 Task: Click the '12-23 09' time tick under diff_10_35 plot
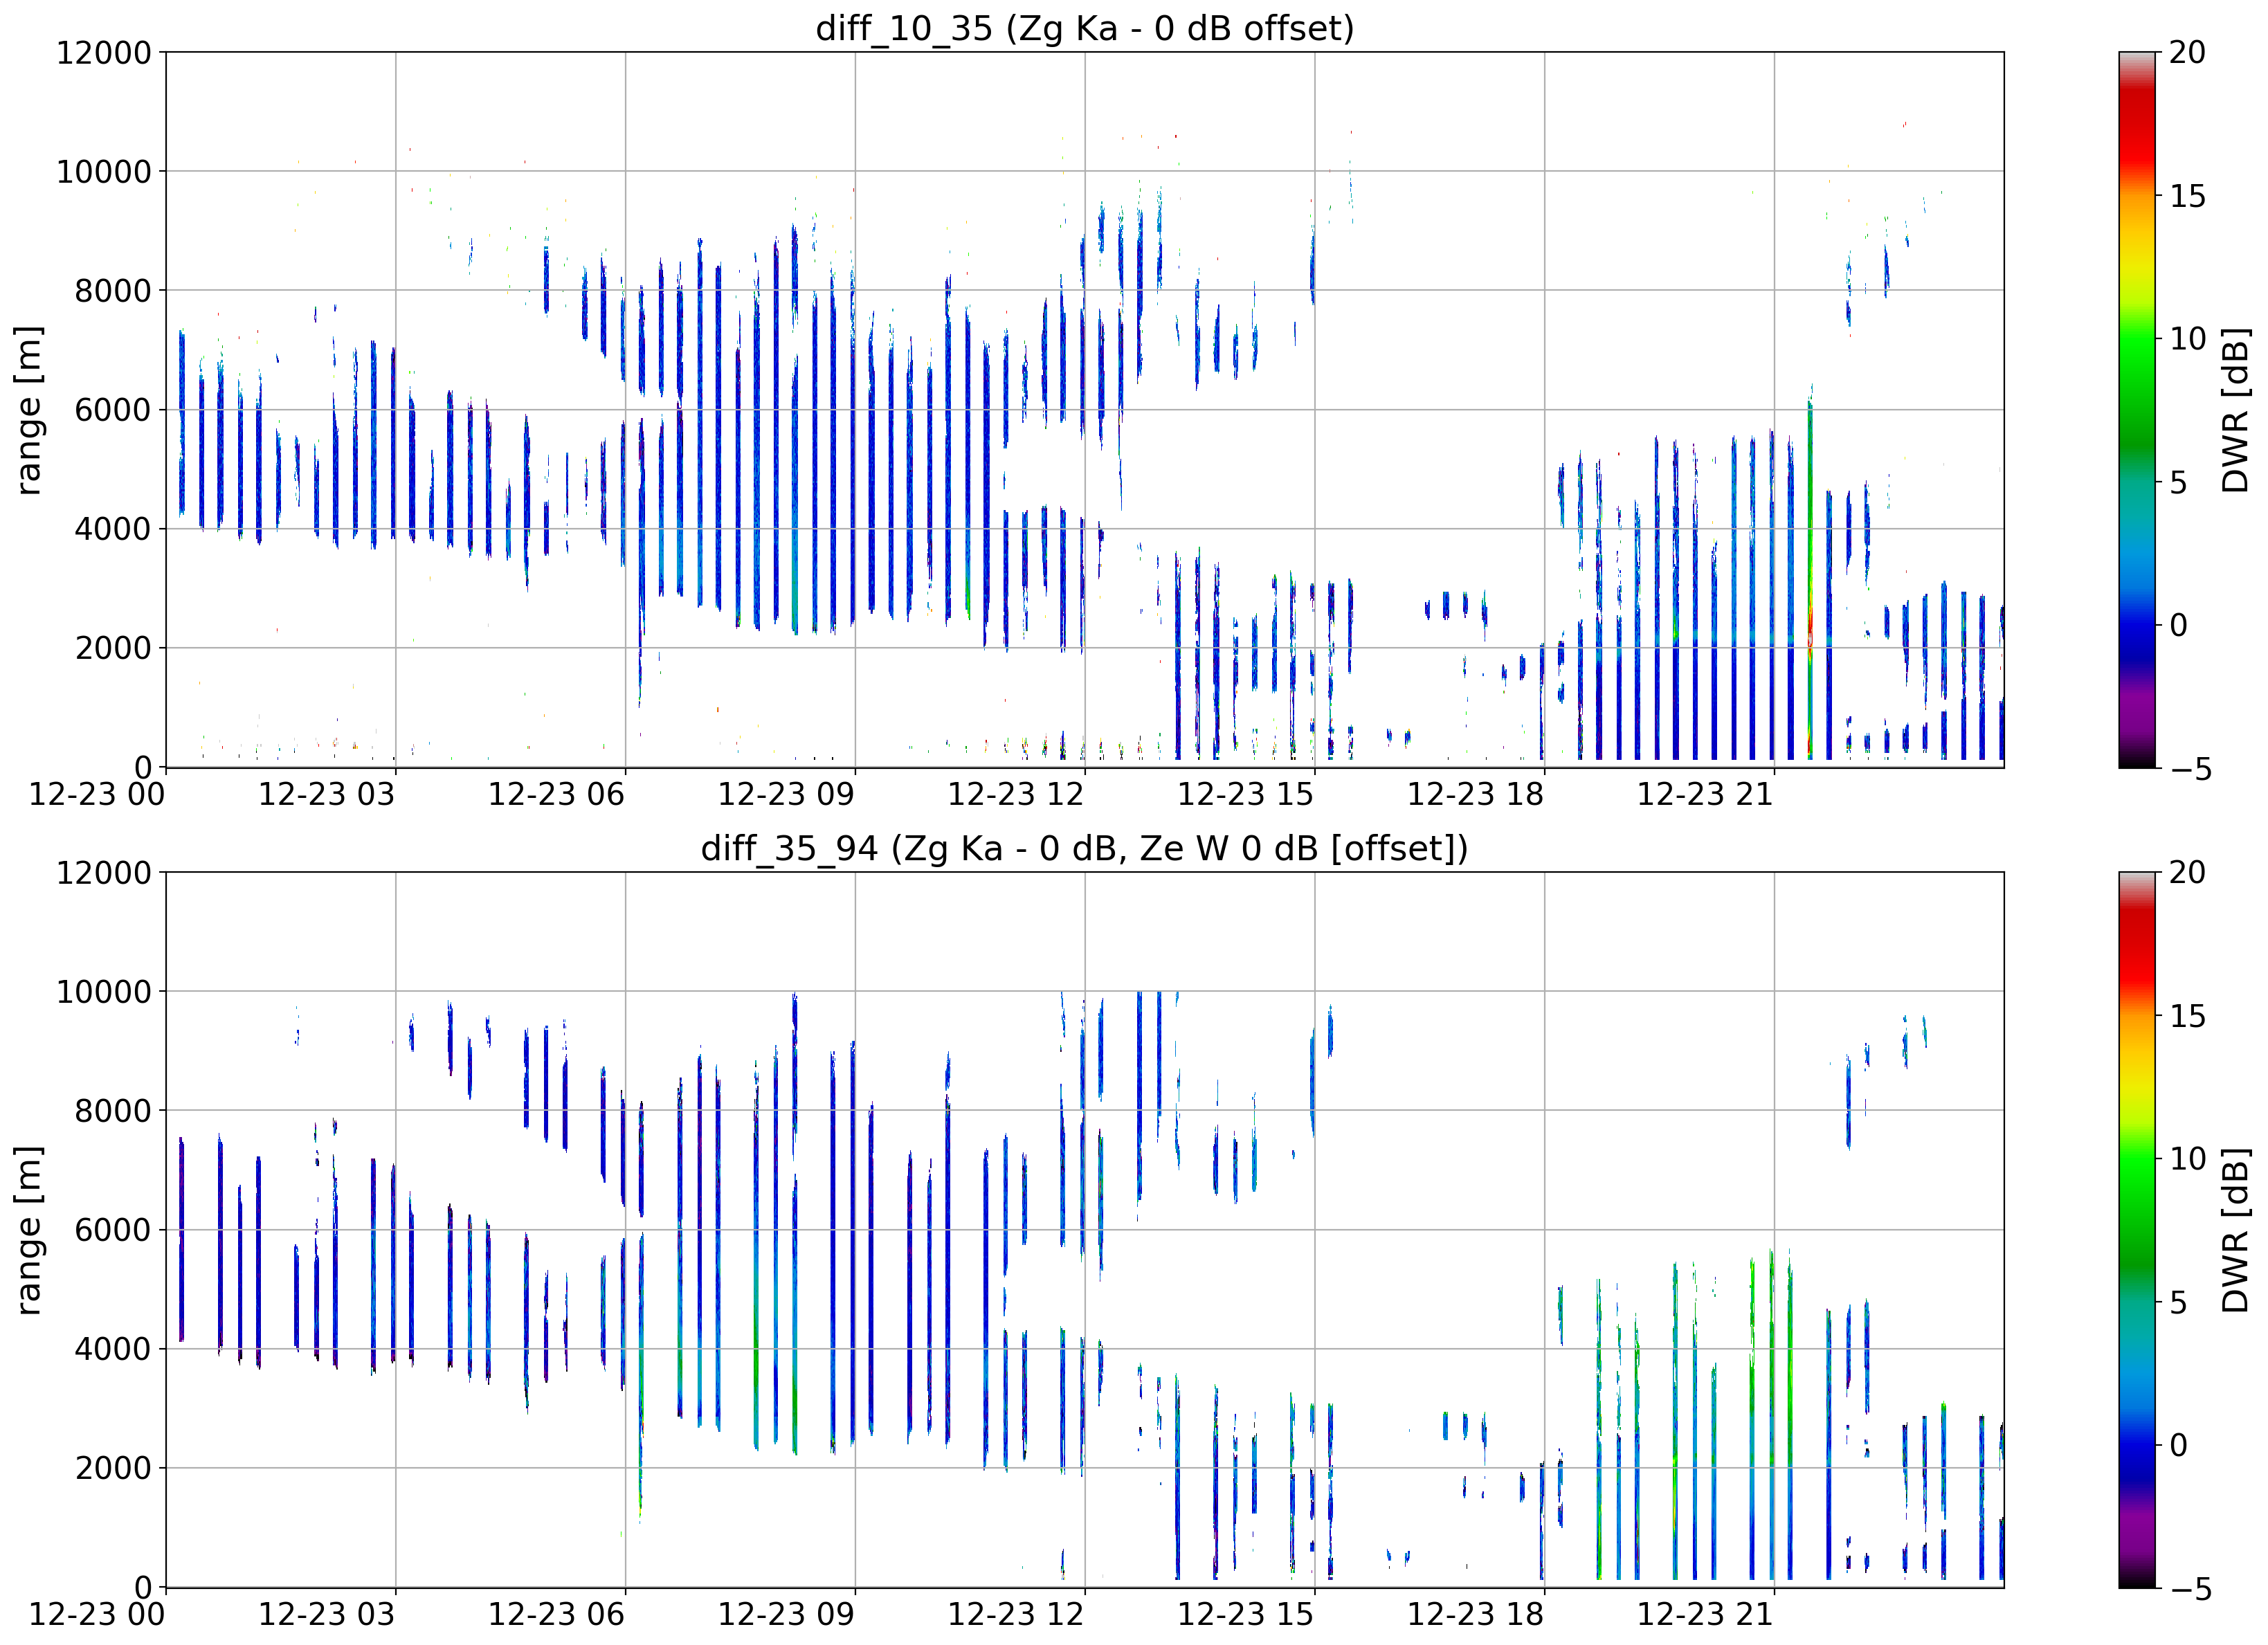[x=786, y=795]
